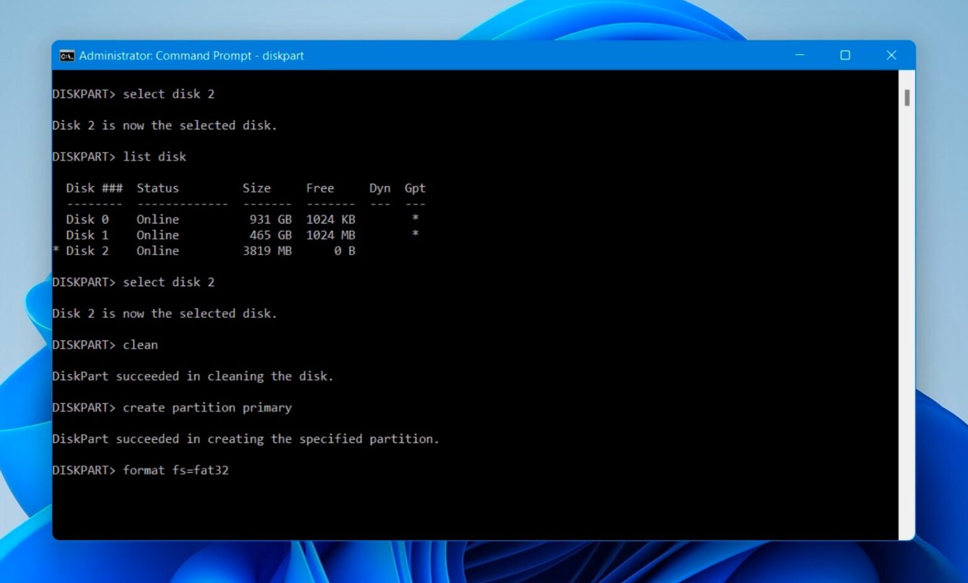Click the 'Gpt' column header
This screenshot has height=583, width=968.
(415, 188)
